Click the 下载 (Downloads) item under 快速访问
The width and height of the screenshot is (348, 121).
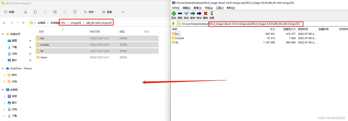(14, 47)
